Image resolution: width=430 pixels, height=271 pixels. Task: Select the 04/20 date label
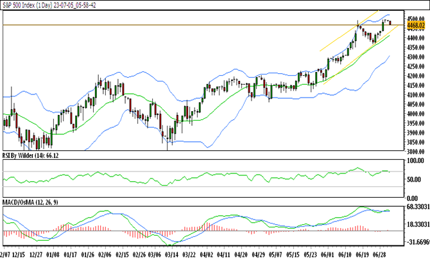coord(241,255)
